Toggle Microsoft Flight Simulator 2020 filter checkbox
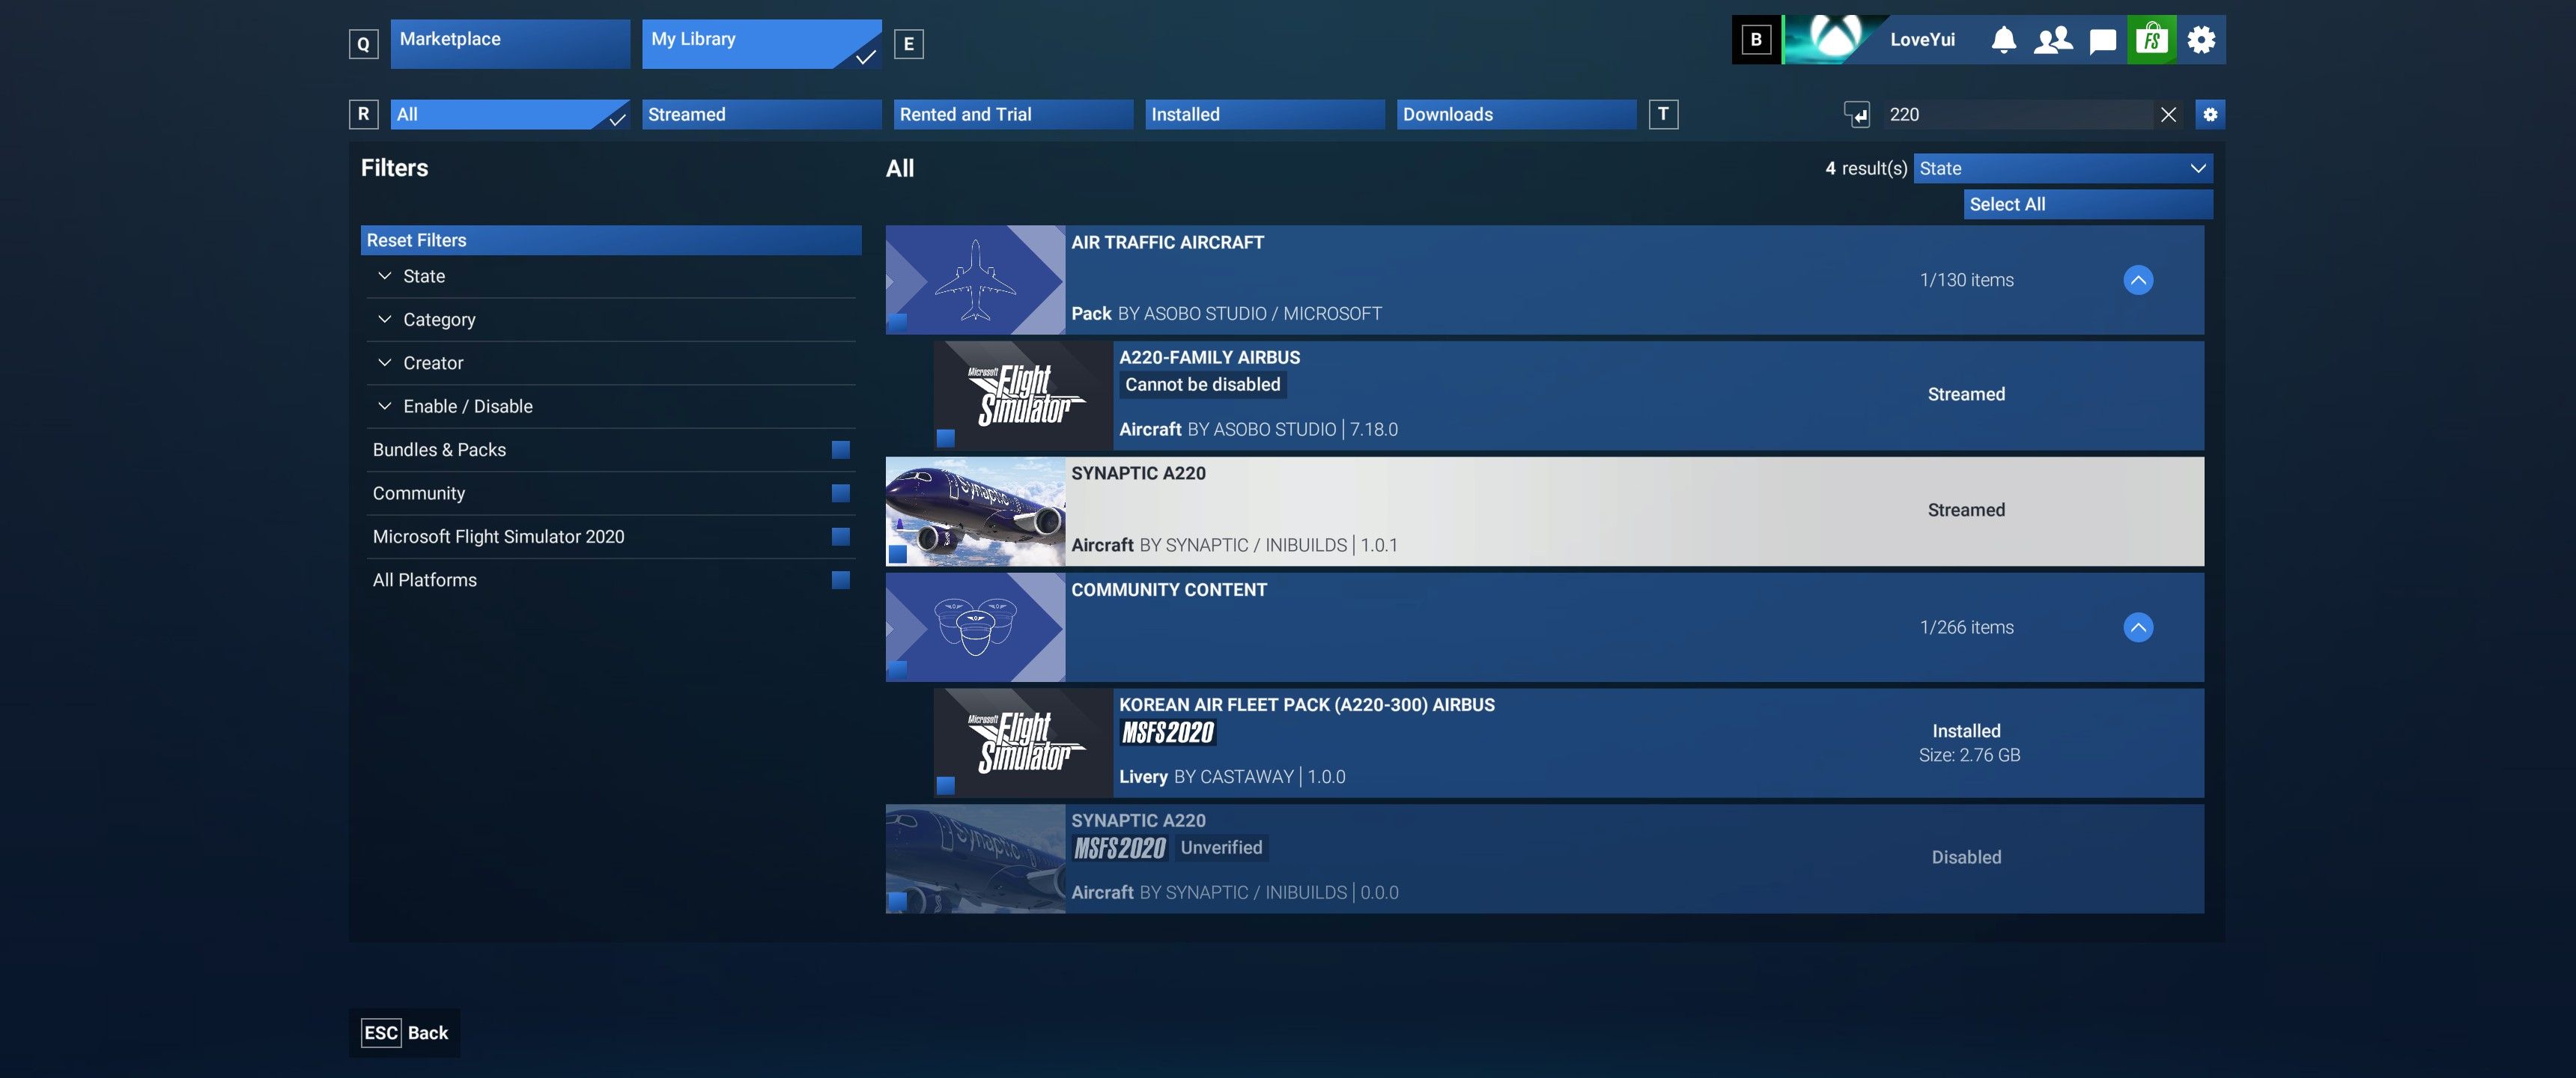2576x1078 pixels. click(x=841, y=537)
